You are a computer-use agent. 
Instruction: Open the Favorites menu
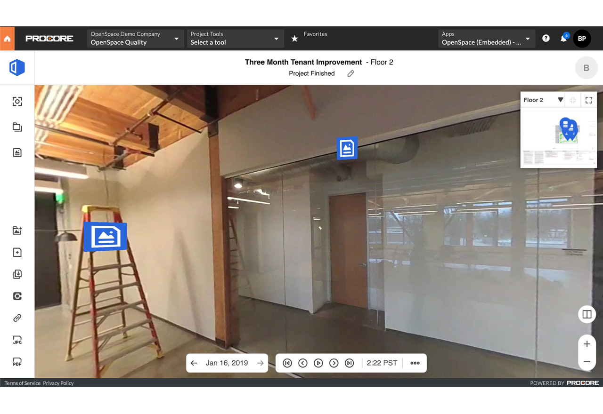coord(309,39)
